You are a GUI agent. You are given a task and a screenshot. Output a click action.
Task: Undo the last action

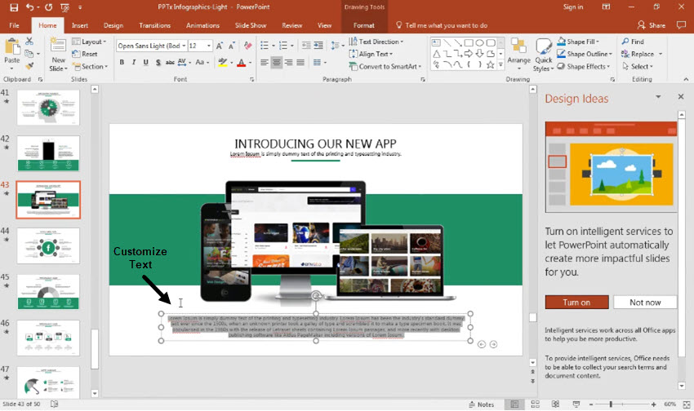(29, 7)
